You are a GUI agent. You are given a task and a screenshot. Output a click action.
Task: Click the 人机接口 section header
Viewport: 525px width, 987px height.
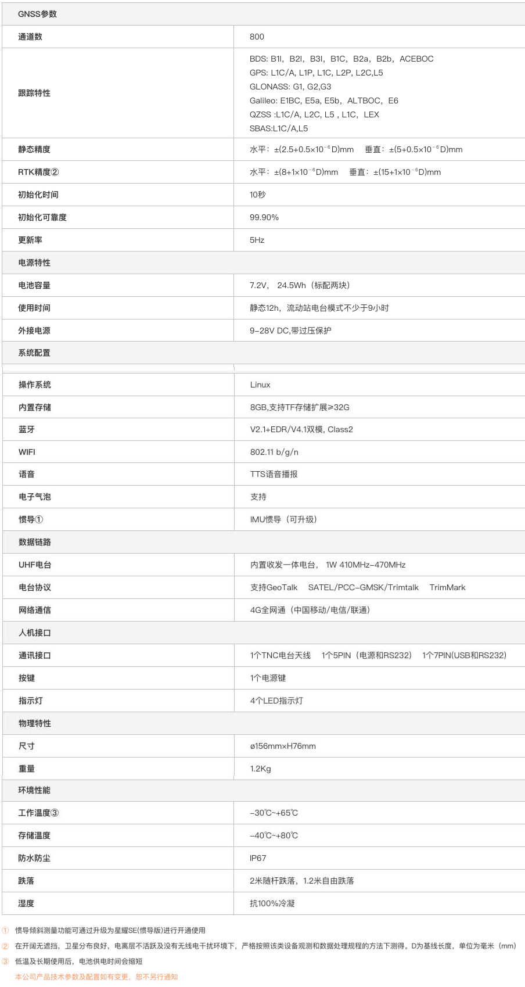point(35,633)
